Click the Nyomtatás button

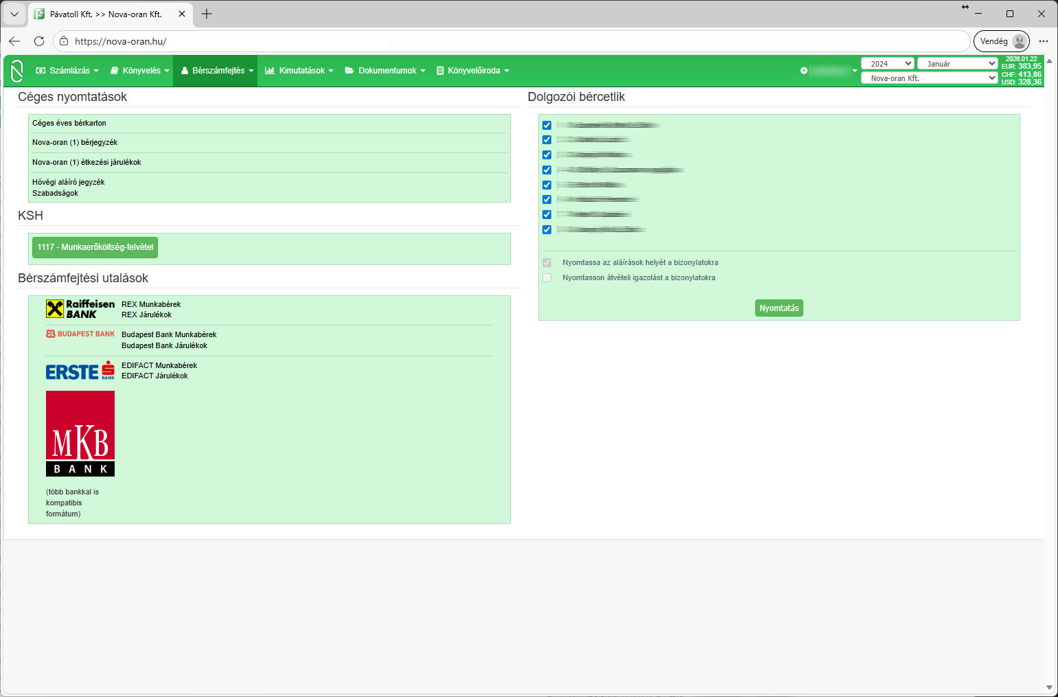(x=779, y=308)
